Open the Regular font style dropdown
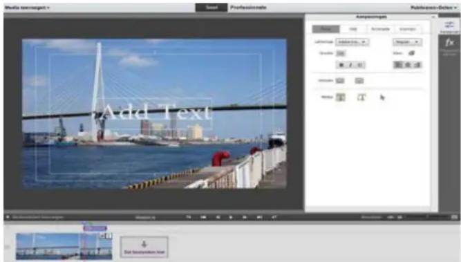The height and width of the screenshot is (262, 461). 407,41
